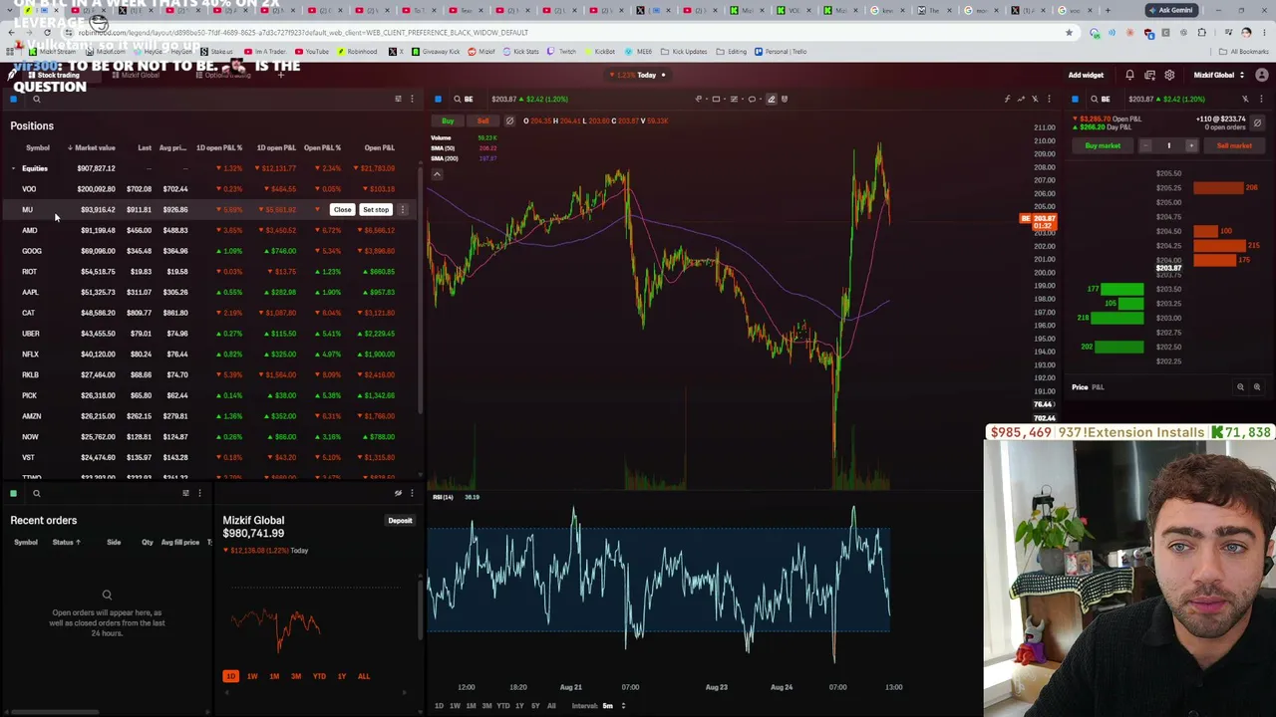Image resolution: width=1276 pixels, height=717 pixels.
Task: Open the Recent orders three-dot menu
Action: click(199, 493)
